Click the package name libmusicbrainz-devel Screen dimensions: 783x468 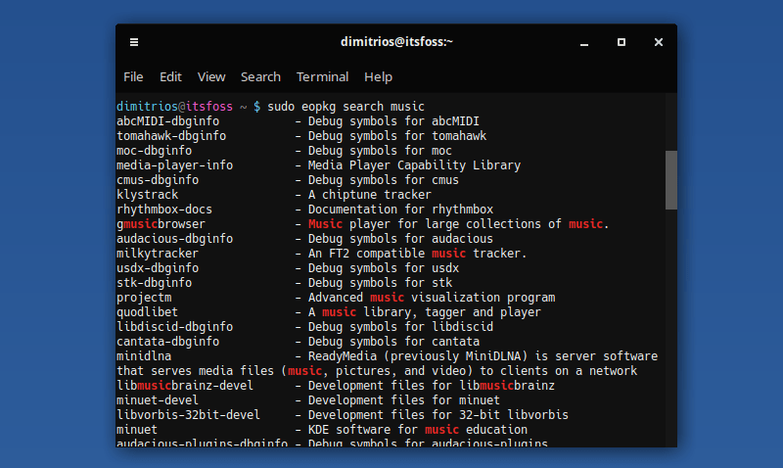point(185,386)
